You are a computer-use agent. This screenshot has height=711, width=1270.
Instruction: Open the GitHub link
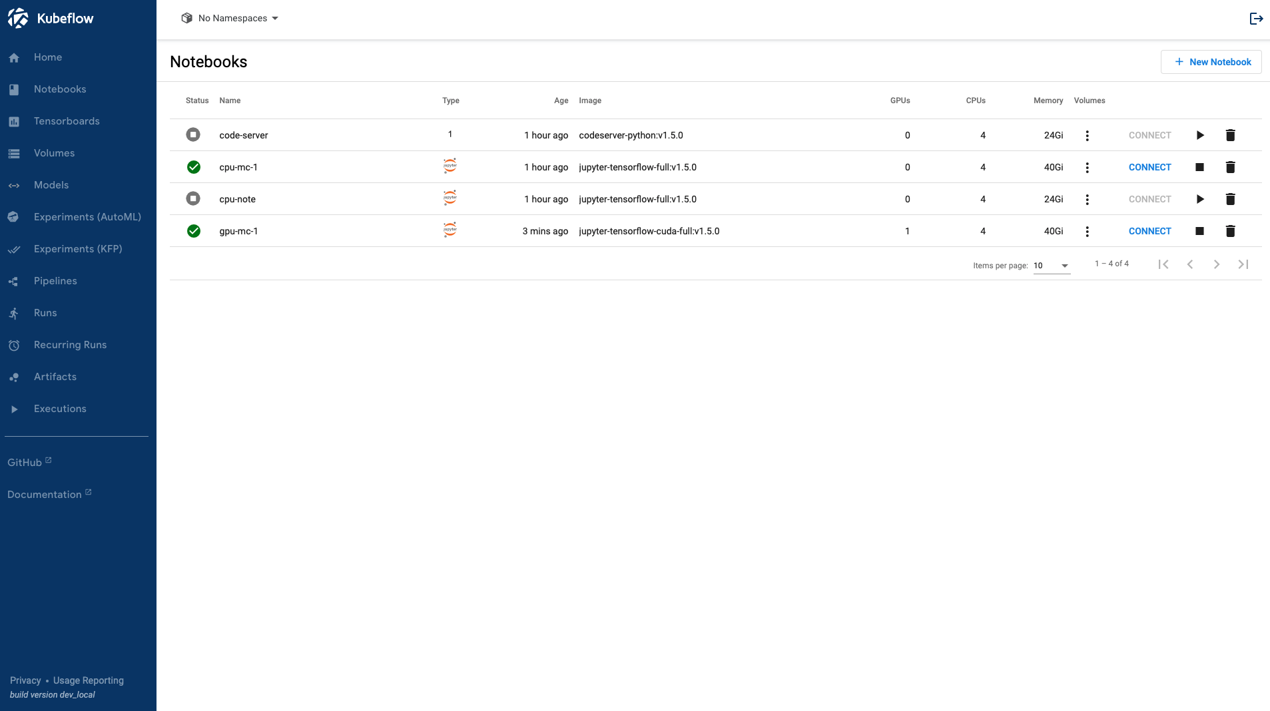click(x=29, y=462)
